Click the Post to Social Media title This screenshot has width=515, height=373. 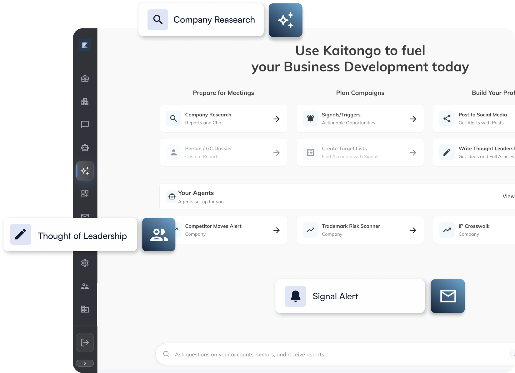point(483,115)
